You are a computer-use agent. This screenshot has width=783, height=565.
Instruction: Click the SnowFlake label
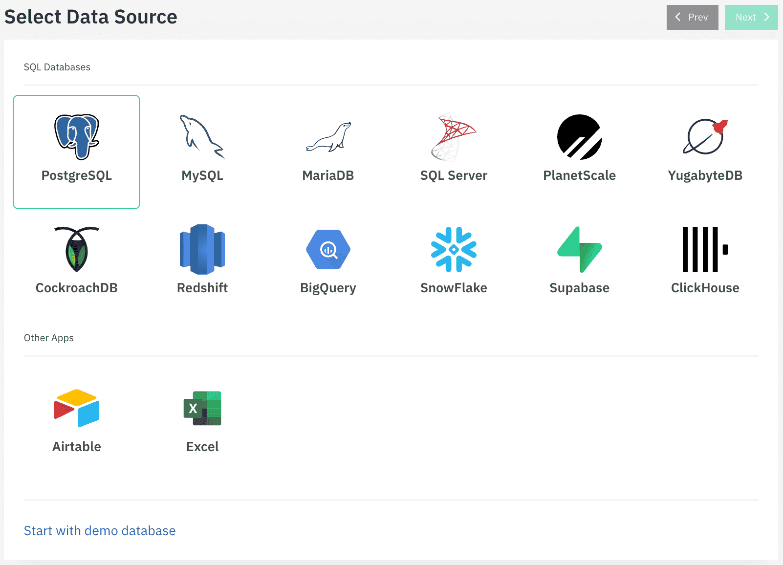tap(454, 288)
